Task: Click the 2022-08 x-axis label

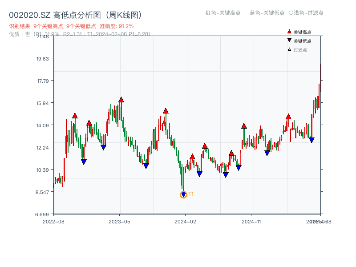Action: [53, 222]
